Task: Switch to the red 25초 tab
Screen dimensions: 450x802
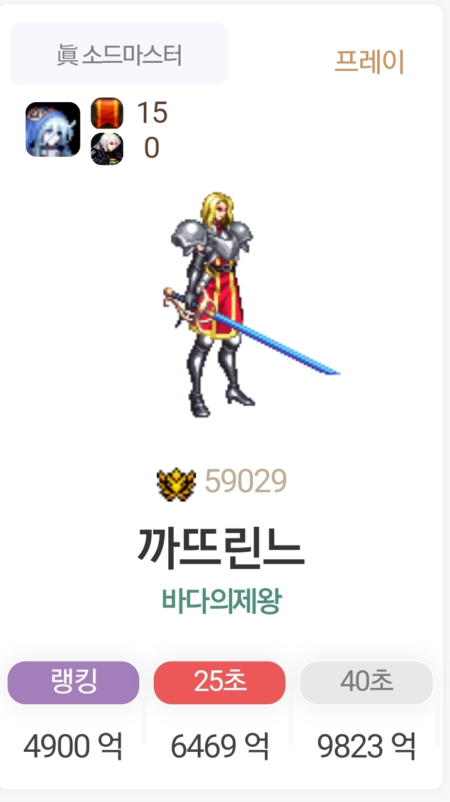Action: click(220, 682)
